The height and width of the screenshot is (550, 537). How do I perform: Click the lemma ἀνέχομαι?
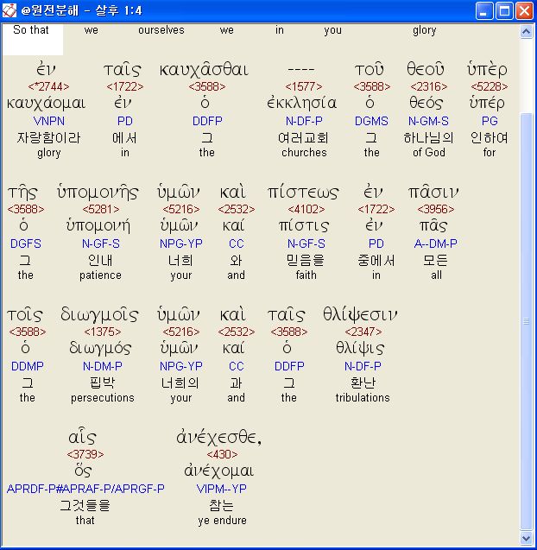pos(219,471)
